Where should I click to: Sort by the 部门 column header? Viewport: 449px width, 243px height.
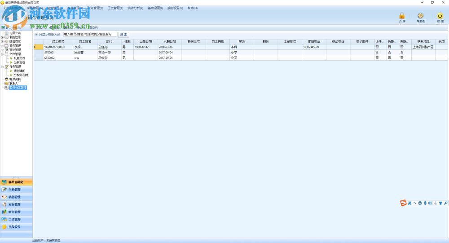pyautogui.click(x=109, y=42)
